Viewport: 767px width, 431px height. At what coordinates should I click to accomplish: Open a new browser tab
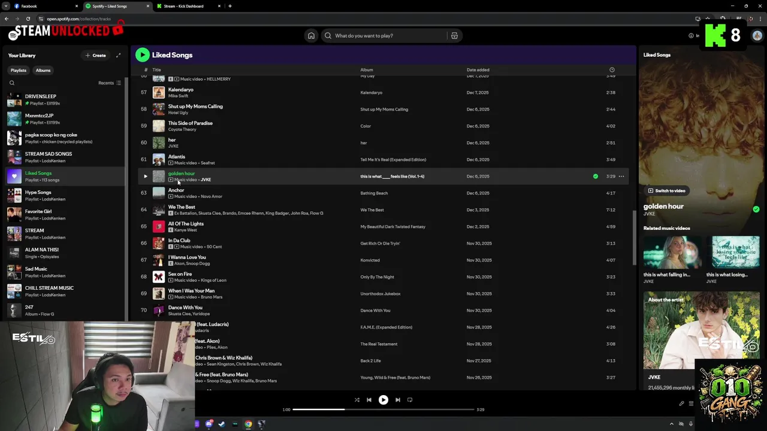pos(230,6)
